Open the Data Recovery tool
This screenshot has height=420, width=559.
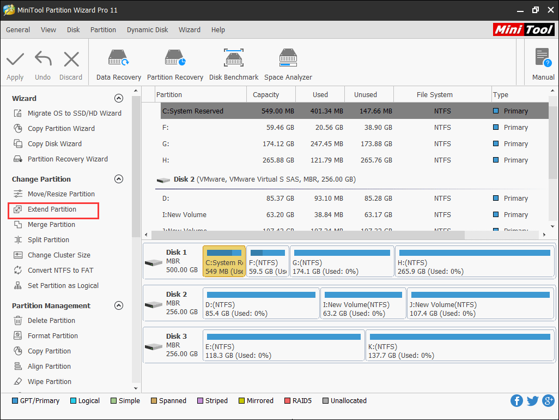[118, 63]
